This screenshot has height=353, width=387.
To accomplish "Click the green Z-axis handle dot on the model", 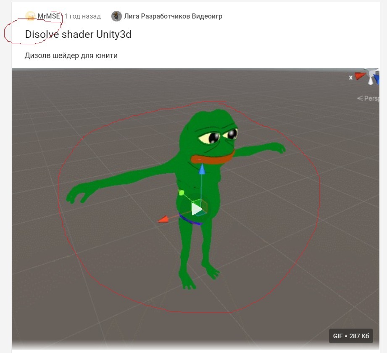I will (182, 193).
